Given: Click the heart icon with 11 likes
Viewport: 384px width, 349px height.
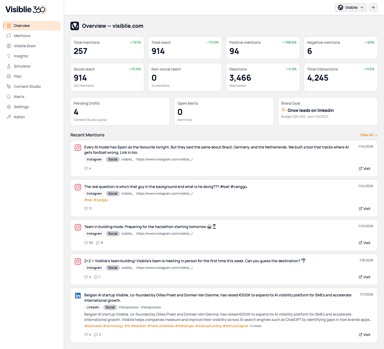Looking at the screenshot, I should coord(86,209).
